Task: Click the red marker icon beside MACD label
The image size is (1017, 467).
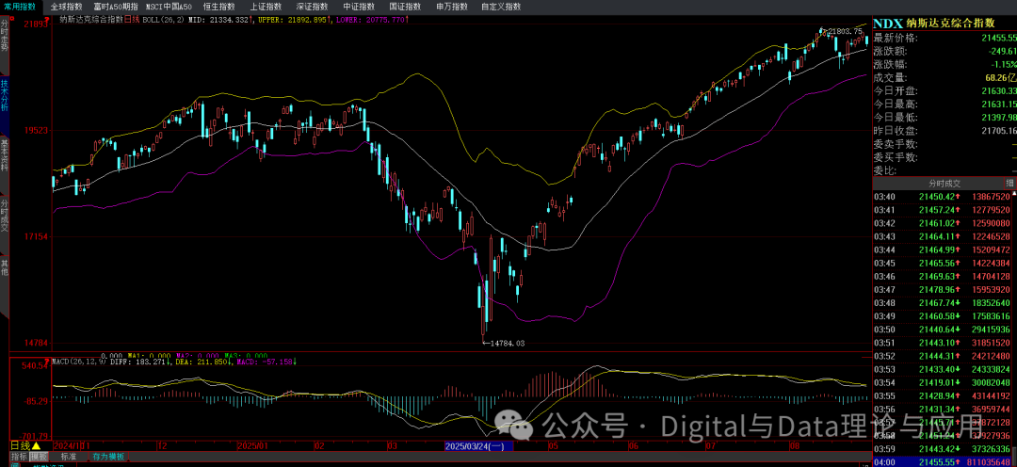Action: pos(47,362)
